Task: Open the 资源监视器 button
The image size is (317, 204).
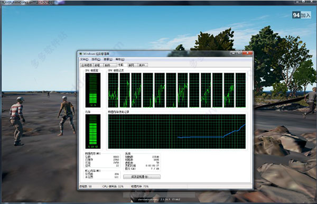Action: pos(142,177)
